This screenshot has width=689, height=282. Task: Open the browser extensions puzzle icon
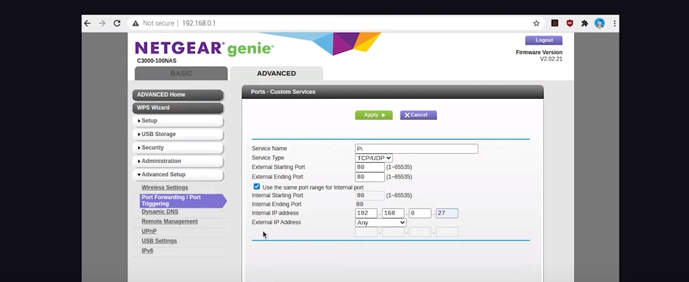tap(584, 23)
